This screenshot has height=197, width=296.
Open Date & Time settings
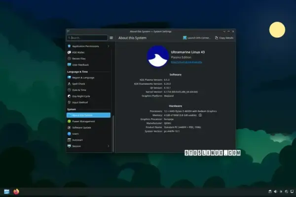[x=88, y=90]
